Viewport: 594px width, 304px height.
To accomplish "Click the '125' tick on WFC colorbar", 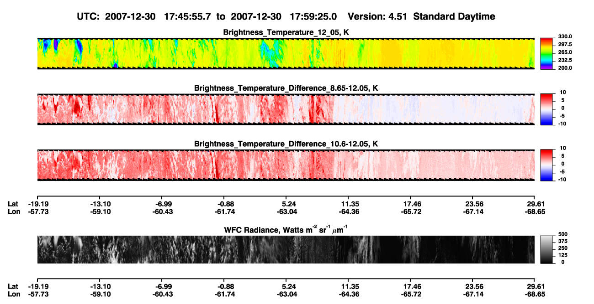I will pyautogui.click(x=563, y=255).
